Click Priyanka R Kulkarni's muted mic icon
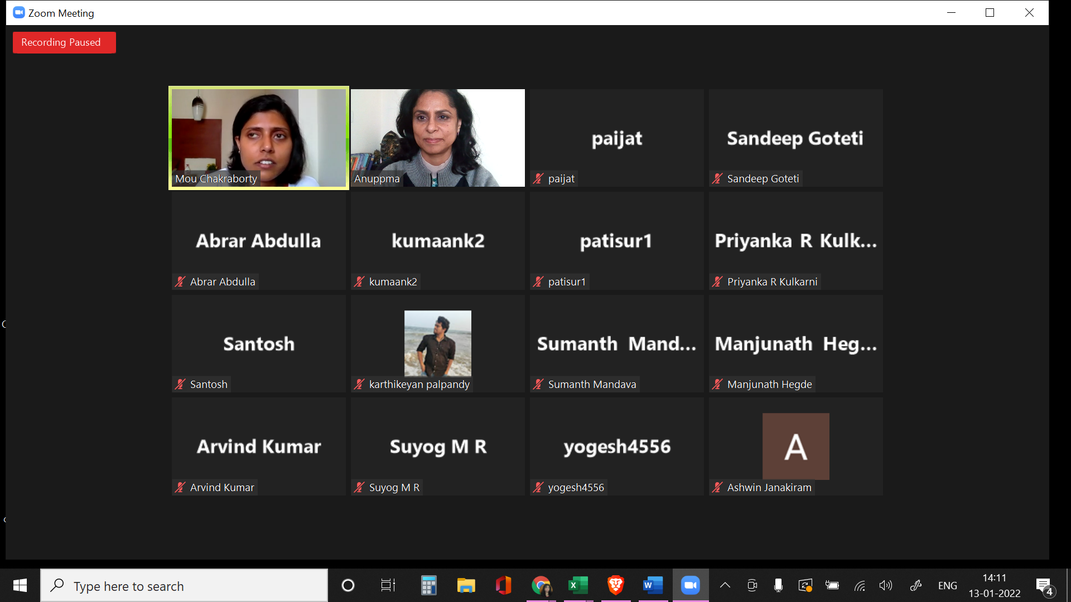This screenshot has height=602, width=1071. point(717,282)
